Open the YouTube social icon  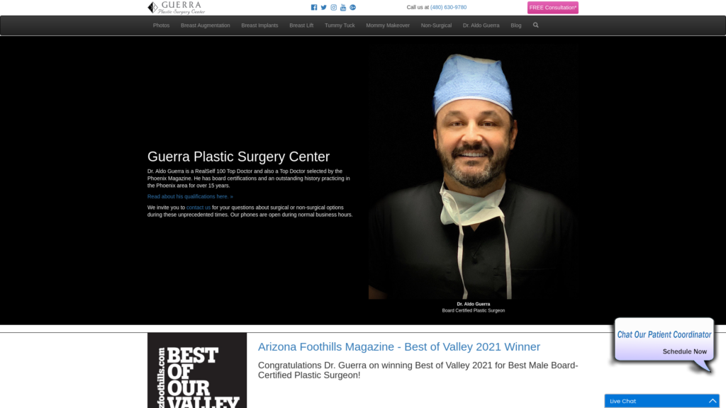[343, 7]
